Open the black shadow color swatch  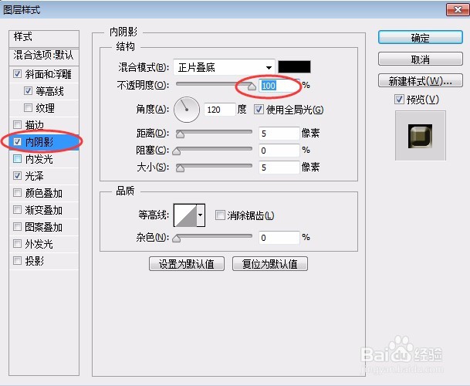click(294, 66)
